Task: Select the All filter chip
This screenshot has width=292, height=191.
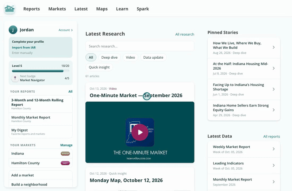Action: (x=91, y=57)
